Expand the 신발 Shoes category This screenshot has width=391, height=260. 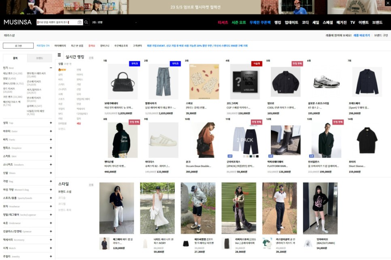(x=51, y=173)
